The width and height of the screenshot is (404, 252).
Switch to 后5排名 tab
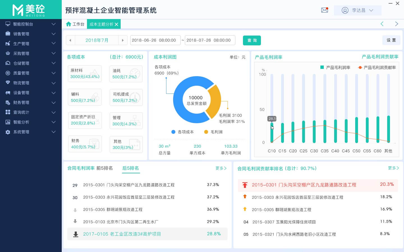[130, 168]
